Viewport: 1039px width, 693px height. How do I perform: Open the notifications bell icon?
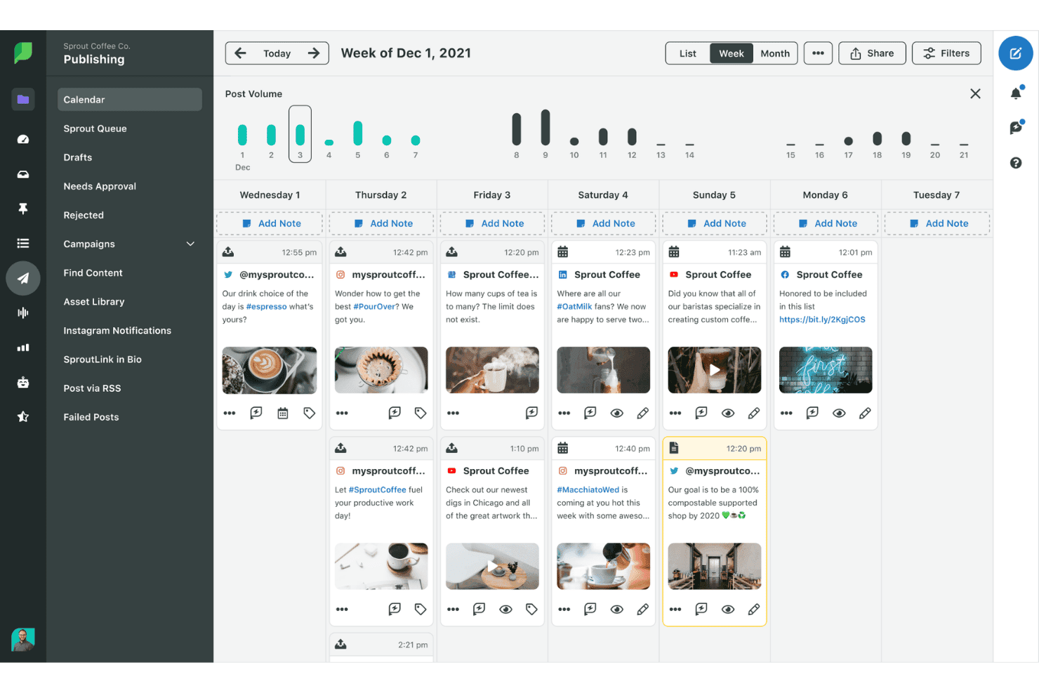(1016, 93)
